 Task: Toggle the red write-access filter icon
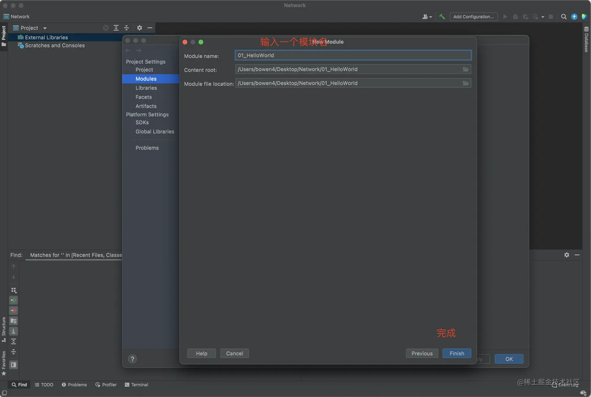click(13, 310)
